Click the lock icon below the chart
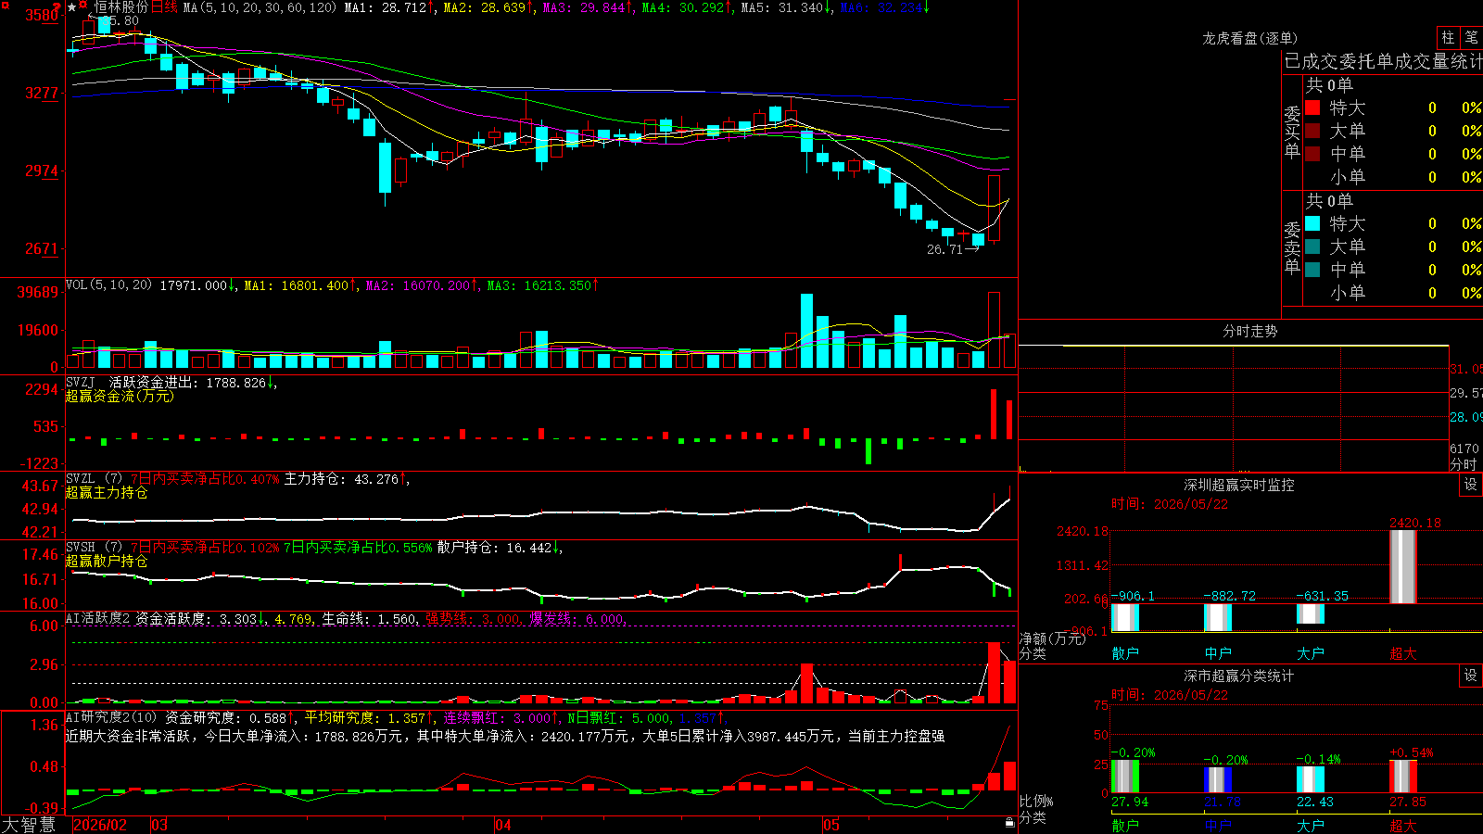The height and width of the screenshot is (834, 1483). click(1009, 823)
